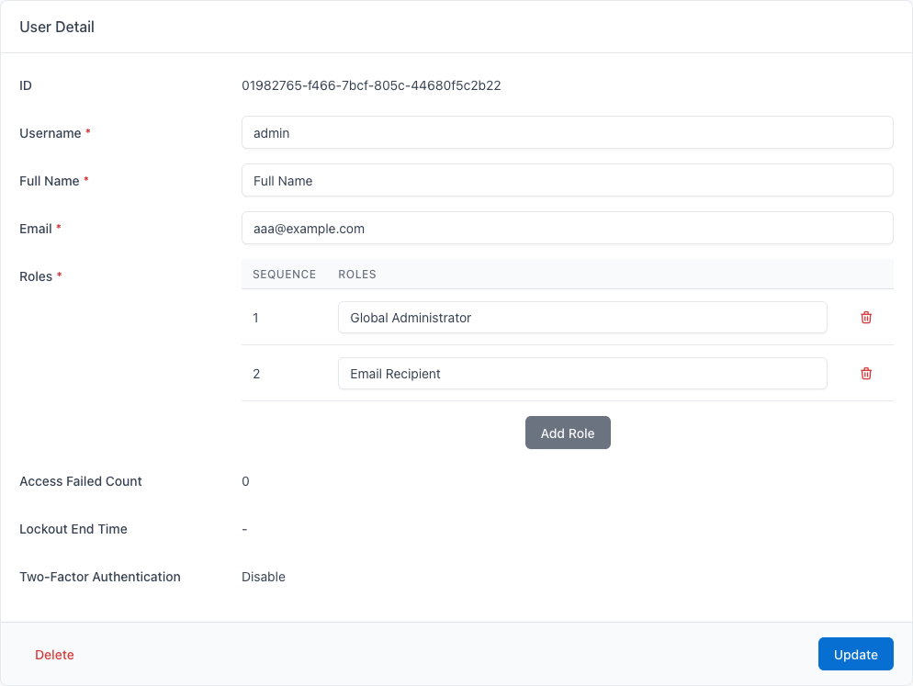
Task: Focus the Username field containing admin
Action: click(x=567, y=133)
